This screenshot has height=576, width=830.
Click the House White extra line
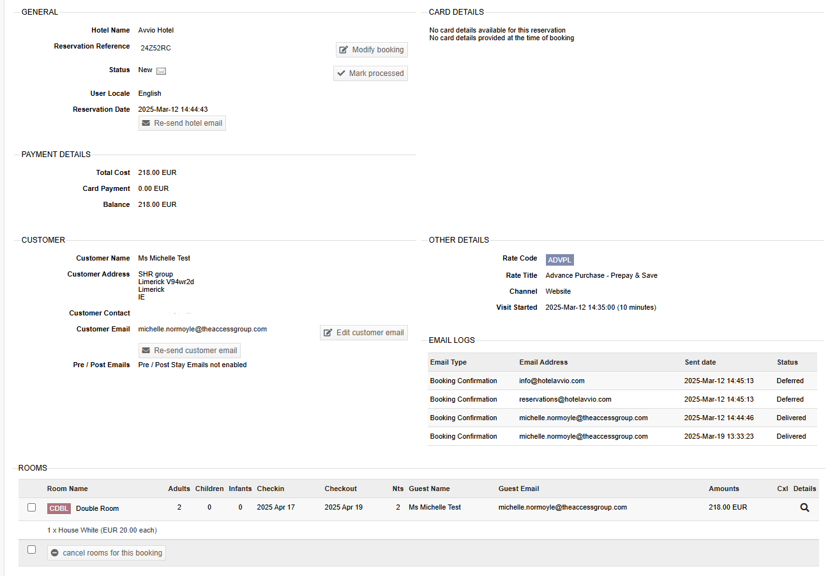pos(102,530)
